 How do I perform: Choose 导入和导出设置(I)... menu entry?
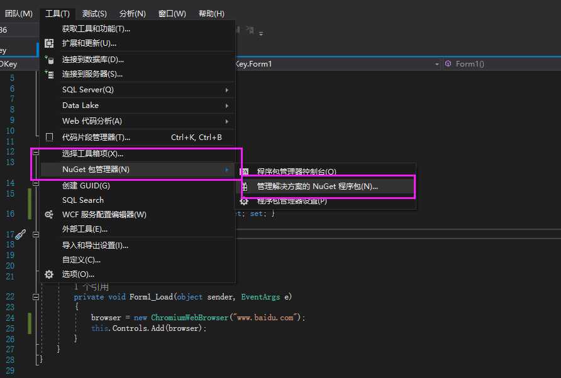(x=137, y=245)
